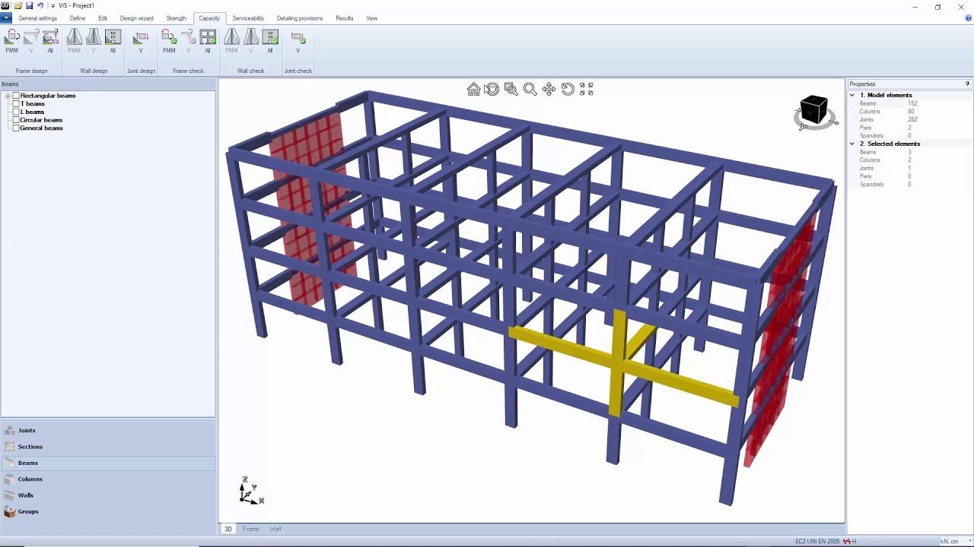
Task: Open quick access toolbar customize arrow
Action: pos(53,5)
